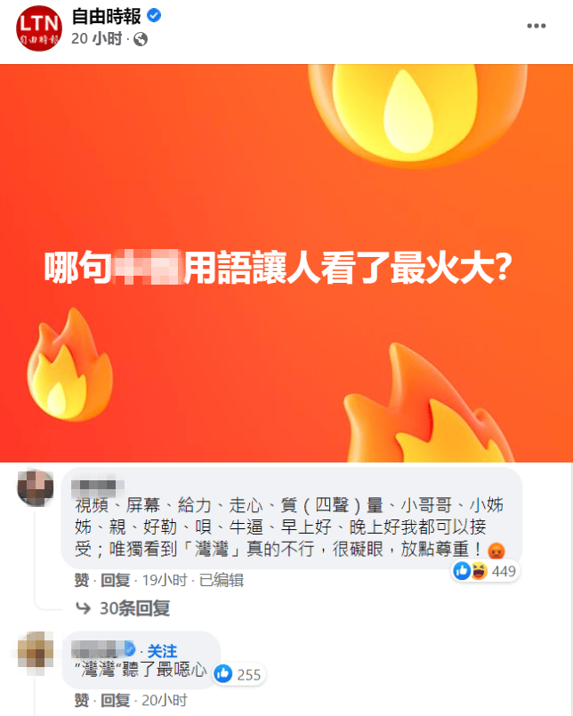Image resolution: width=573 pixels, height=716 pixels.
Task: Click the blue verified badge beside 自由時報
Action: tap(154, 16)
